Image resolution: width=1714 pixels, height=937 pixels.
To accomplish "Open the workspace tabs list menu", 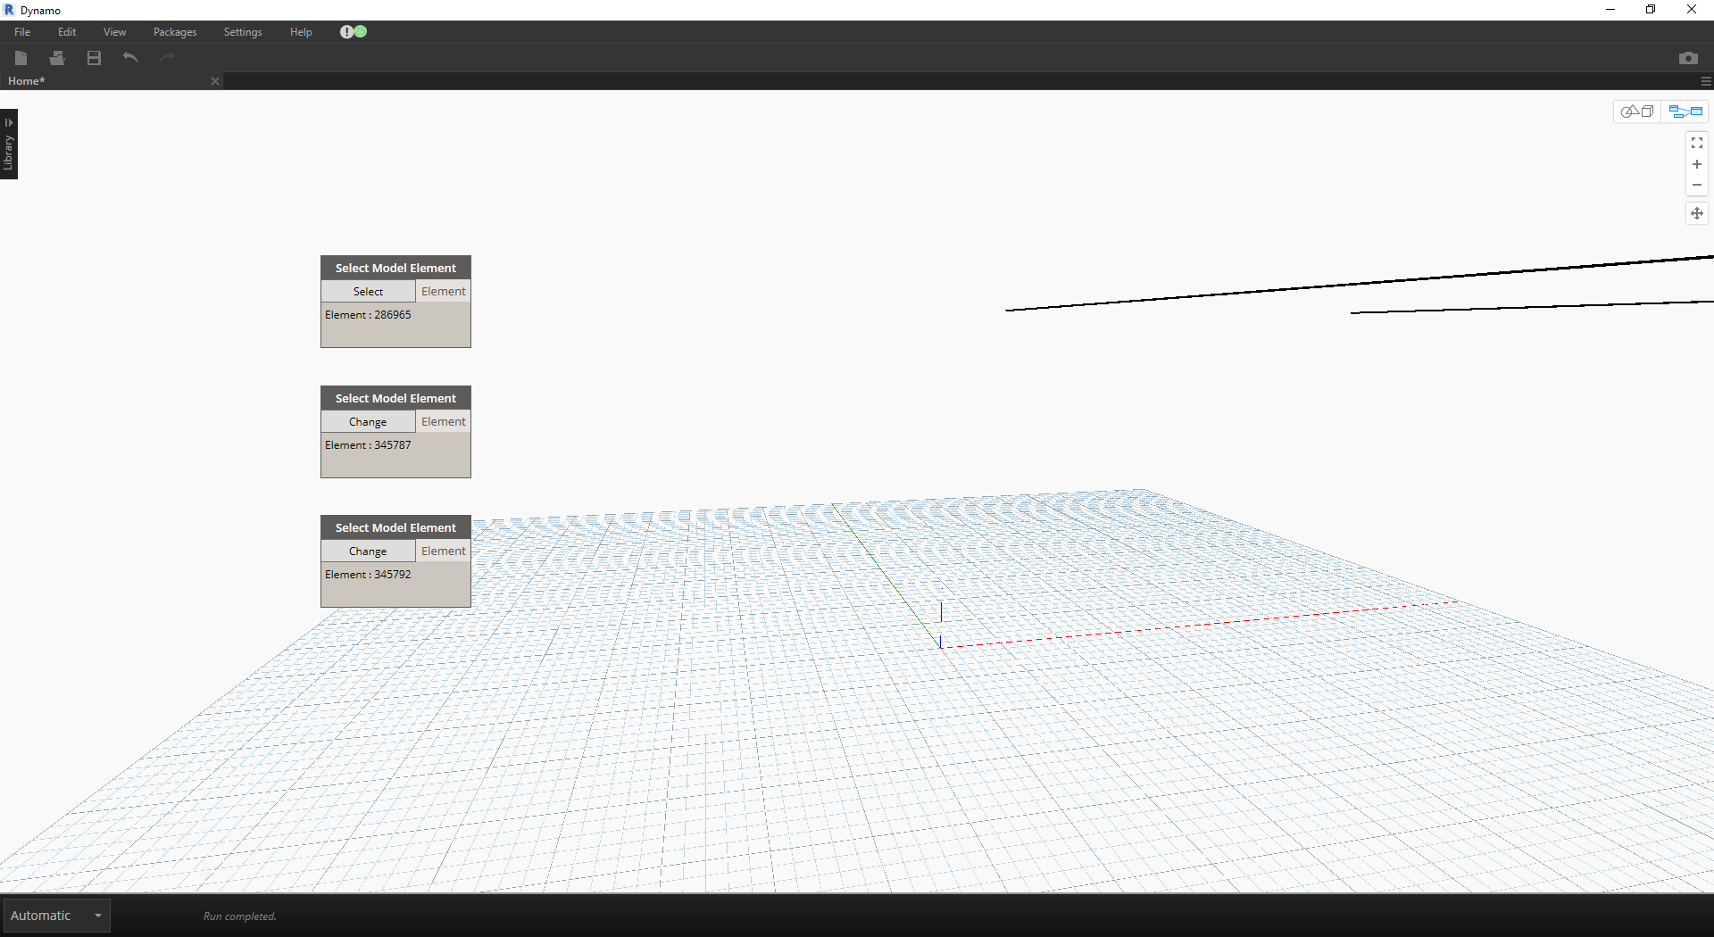I will (x=1706, y=81).
